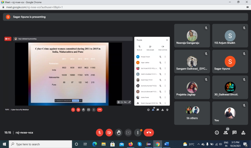Click the Windows taskbar search field
This screenshot has height=148, width=251.
pyautogui.click(x=40, y=144)
